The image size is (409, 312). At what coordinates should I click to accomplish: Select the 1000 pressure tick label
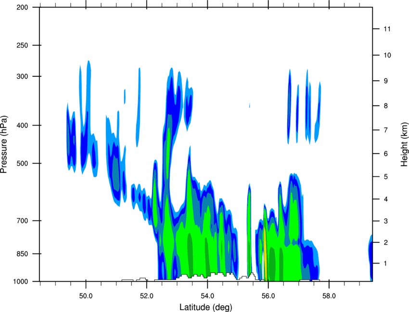coord(21,282)
